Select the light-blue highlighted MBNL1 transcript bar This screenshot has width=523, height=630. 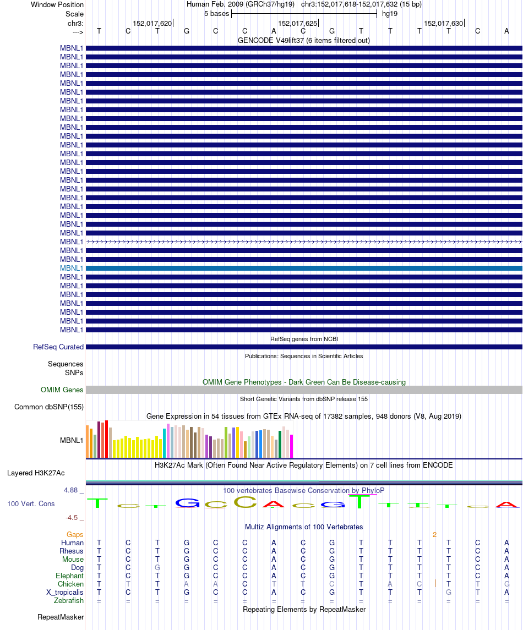(304, 268)
